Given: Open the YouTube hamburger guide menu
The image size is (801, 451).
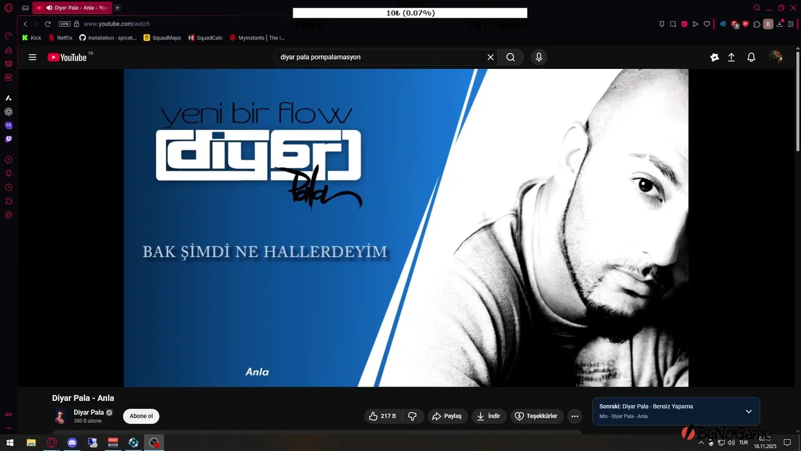Looking at the screenshot, I should point(33,57).
